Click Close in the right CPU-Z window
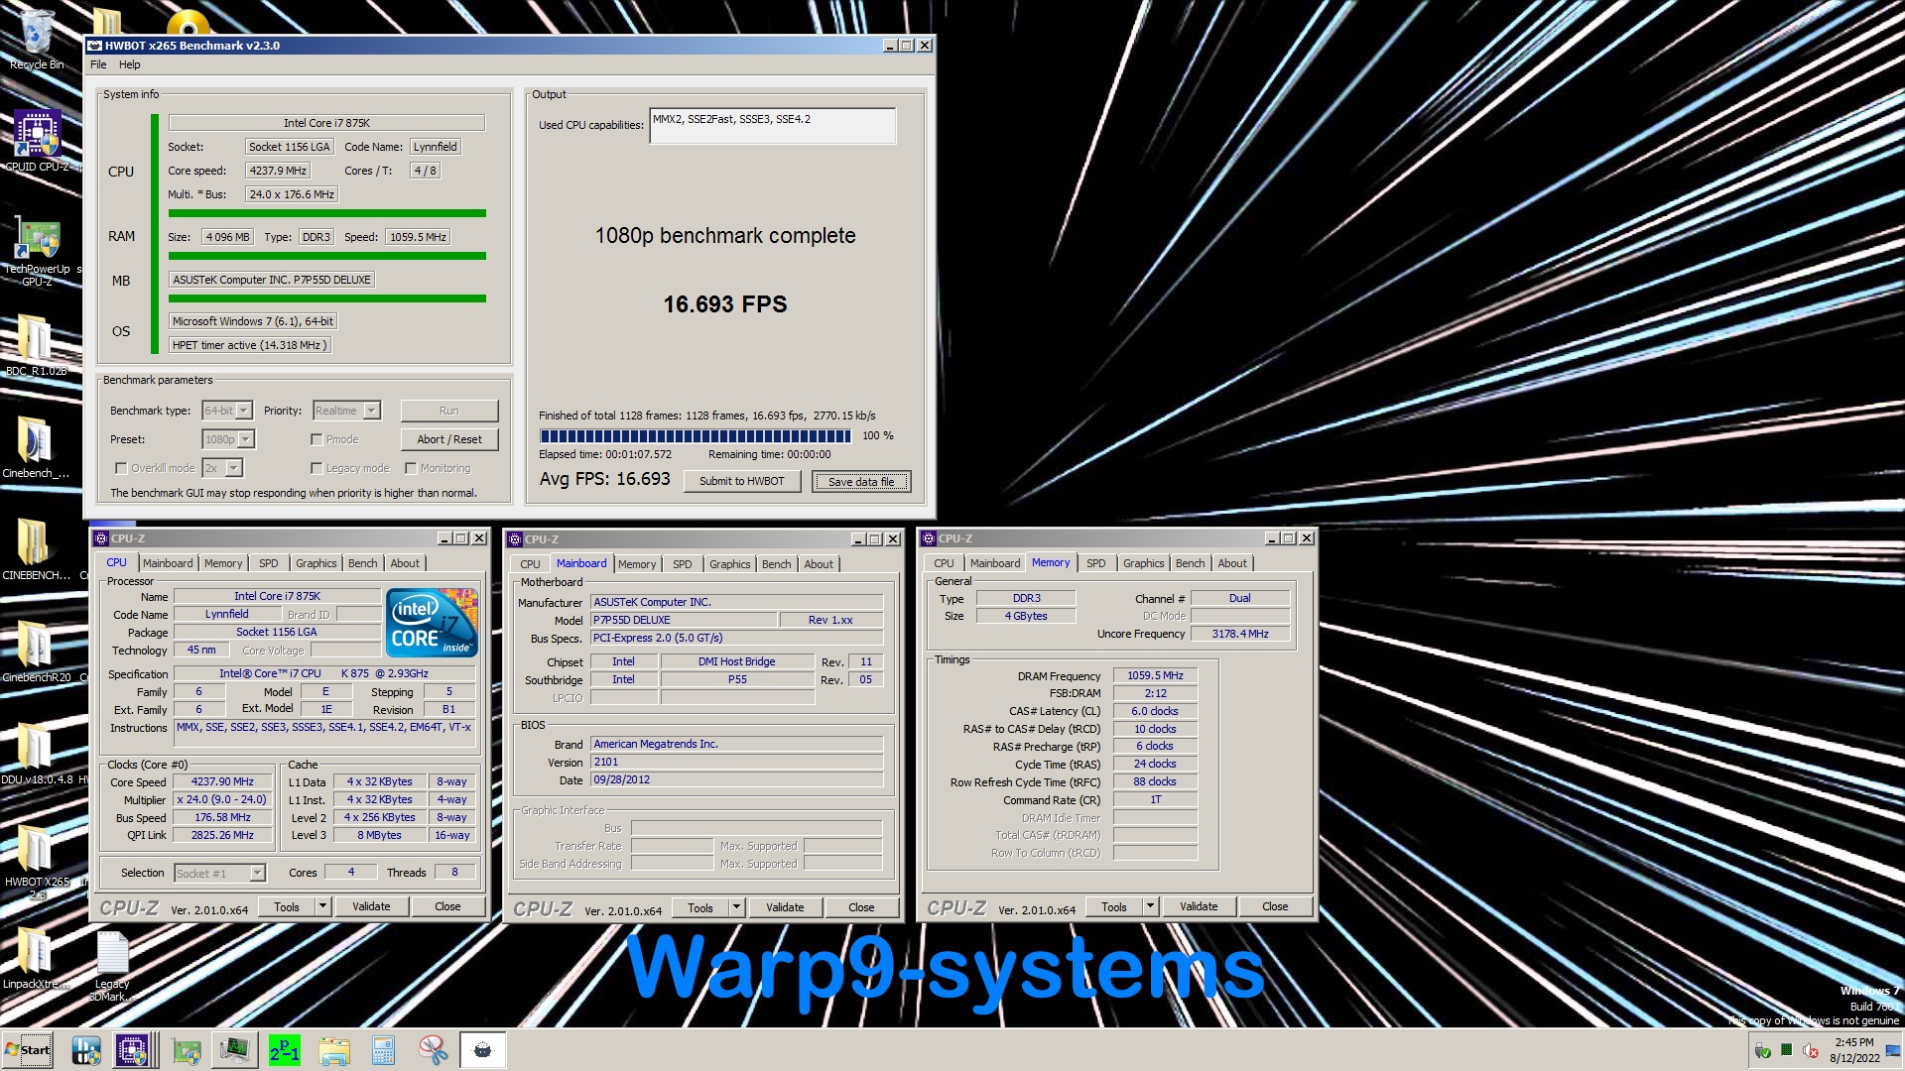Viewport: 1905px width, 1071px height. [x=1275, y=906]
